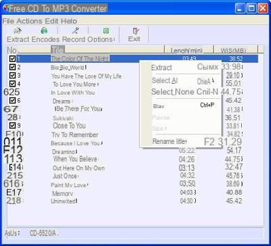Select track Bio Bio World

pyautogui.click(x=68, y=68)
